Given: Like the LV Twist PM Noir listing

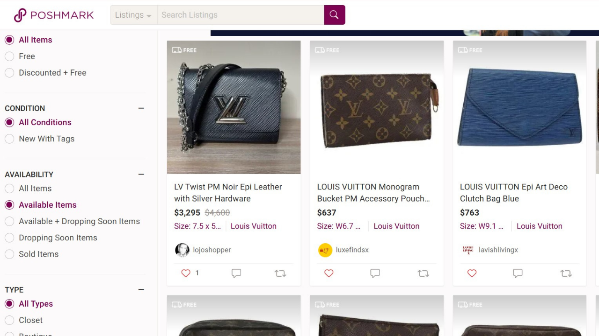Looking at the screenshot, I should [x=186, y=273].
